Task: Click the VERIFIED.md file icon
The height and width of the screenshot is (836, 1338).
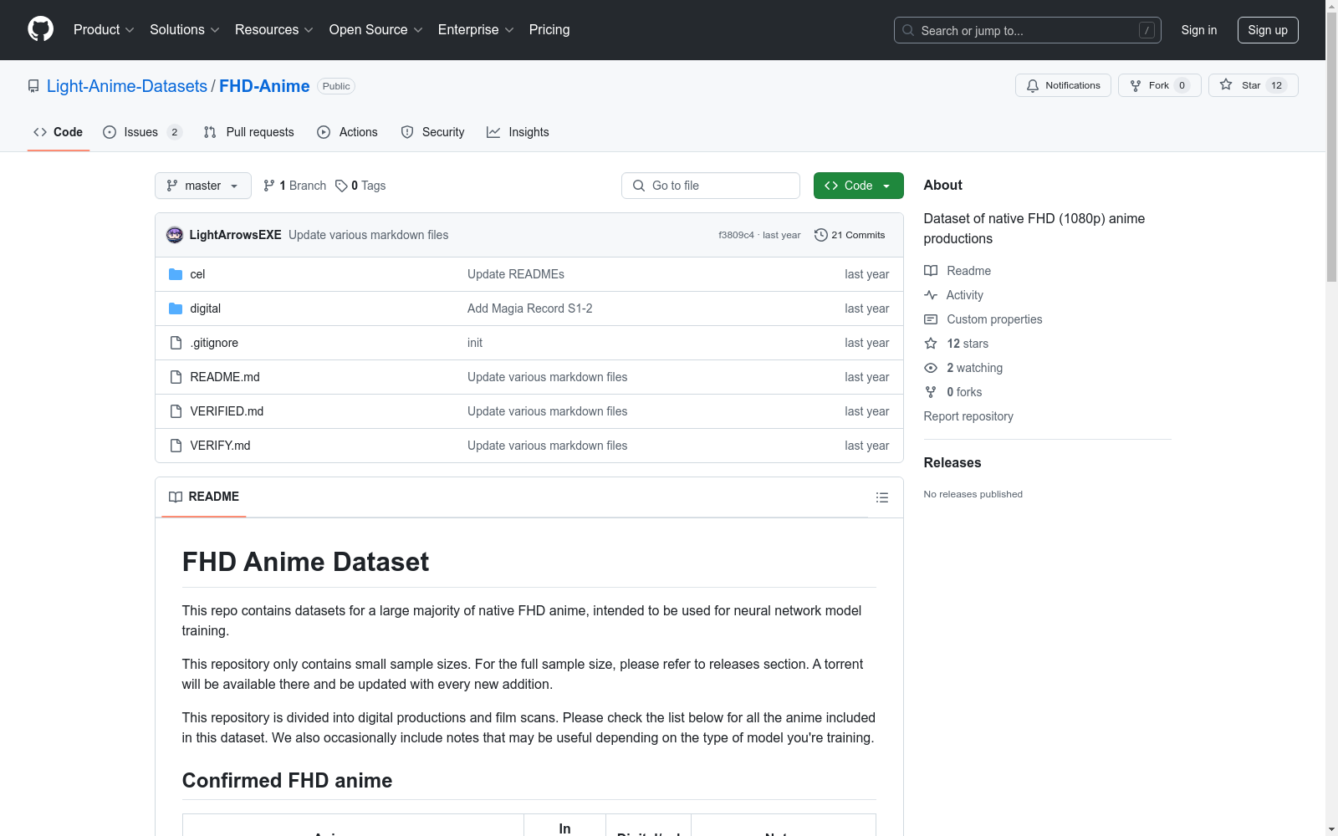Action: (x=176, y=411)
